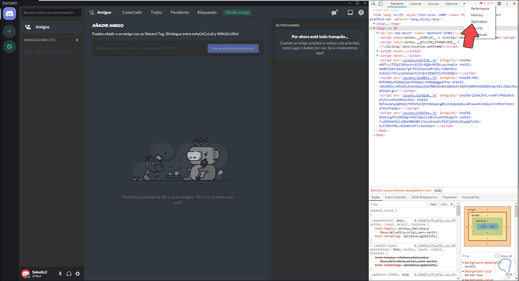The width and height of the screenshot is (519, 281).
Task: Choose Application from the overflow menu
Action: coord(479,22)
